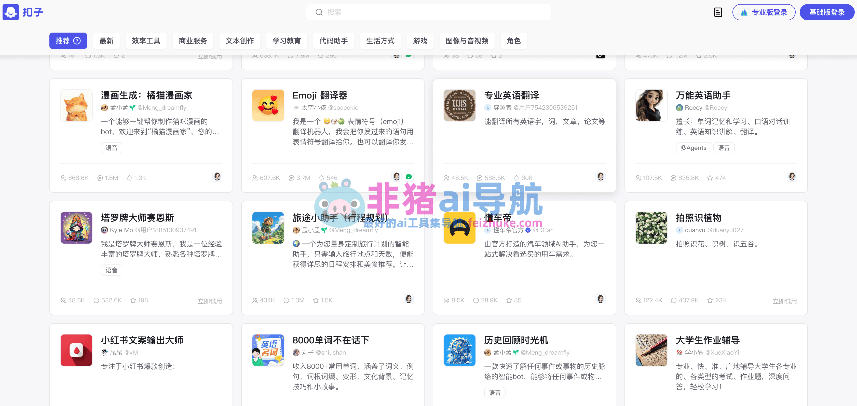Click the 扣子 logo icon
This screenshot has width=857, height=406.
pos(11,12)
